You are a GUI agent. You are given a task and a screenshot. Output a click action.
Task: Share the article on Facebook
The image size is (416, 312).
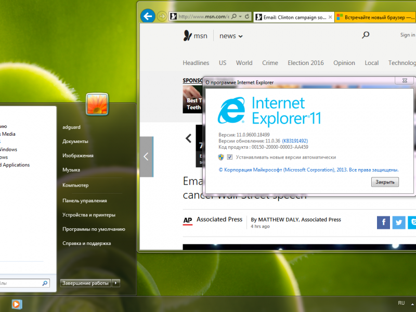tap(383, 223)
